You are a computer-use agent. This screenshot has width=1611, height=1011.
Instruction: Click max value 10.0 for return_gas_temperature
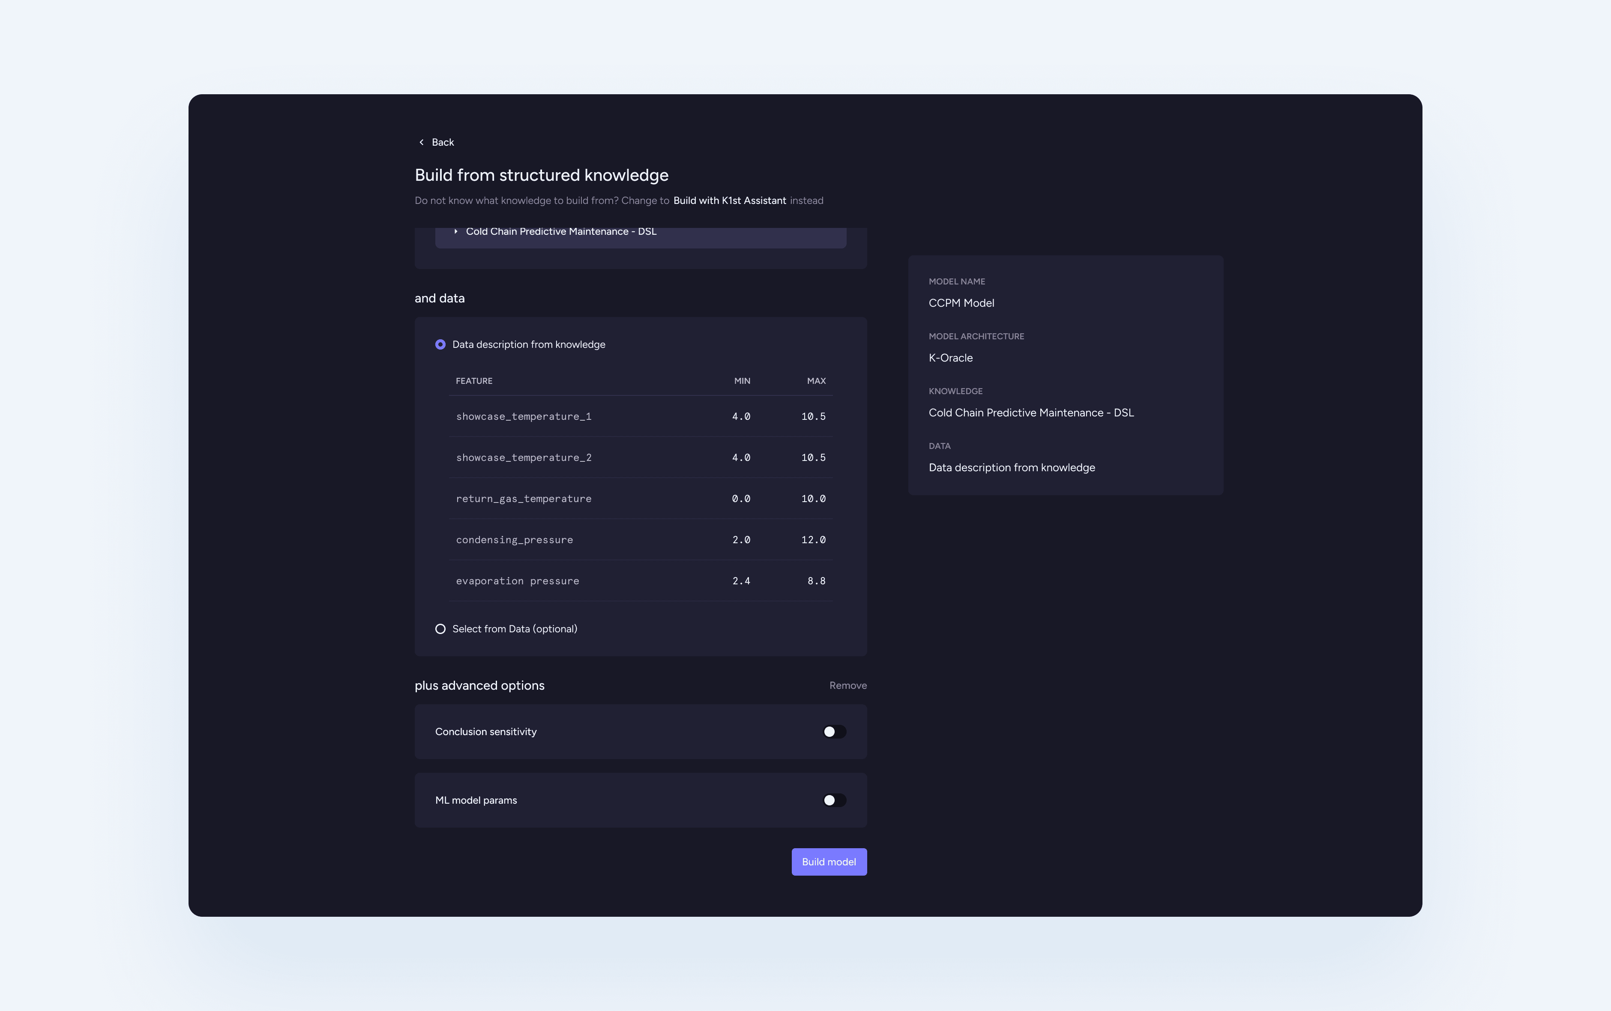[x=814, y=499]
